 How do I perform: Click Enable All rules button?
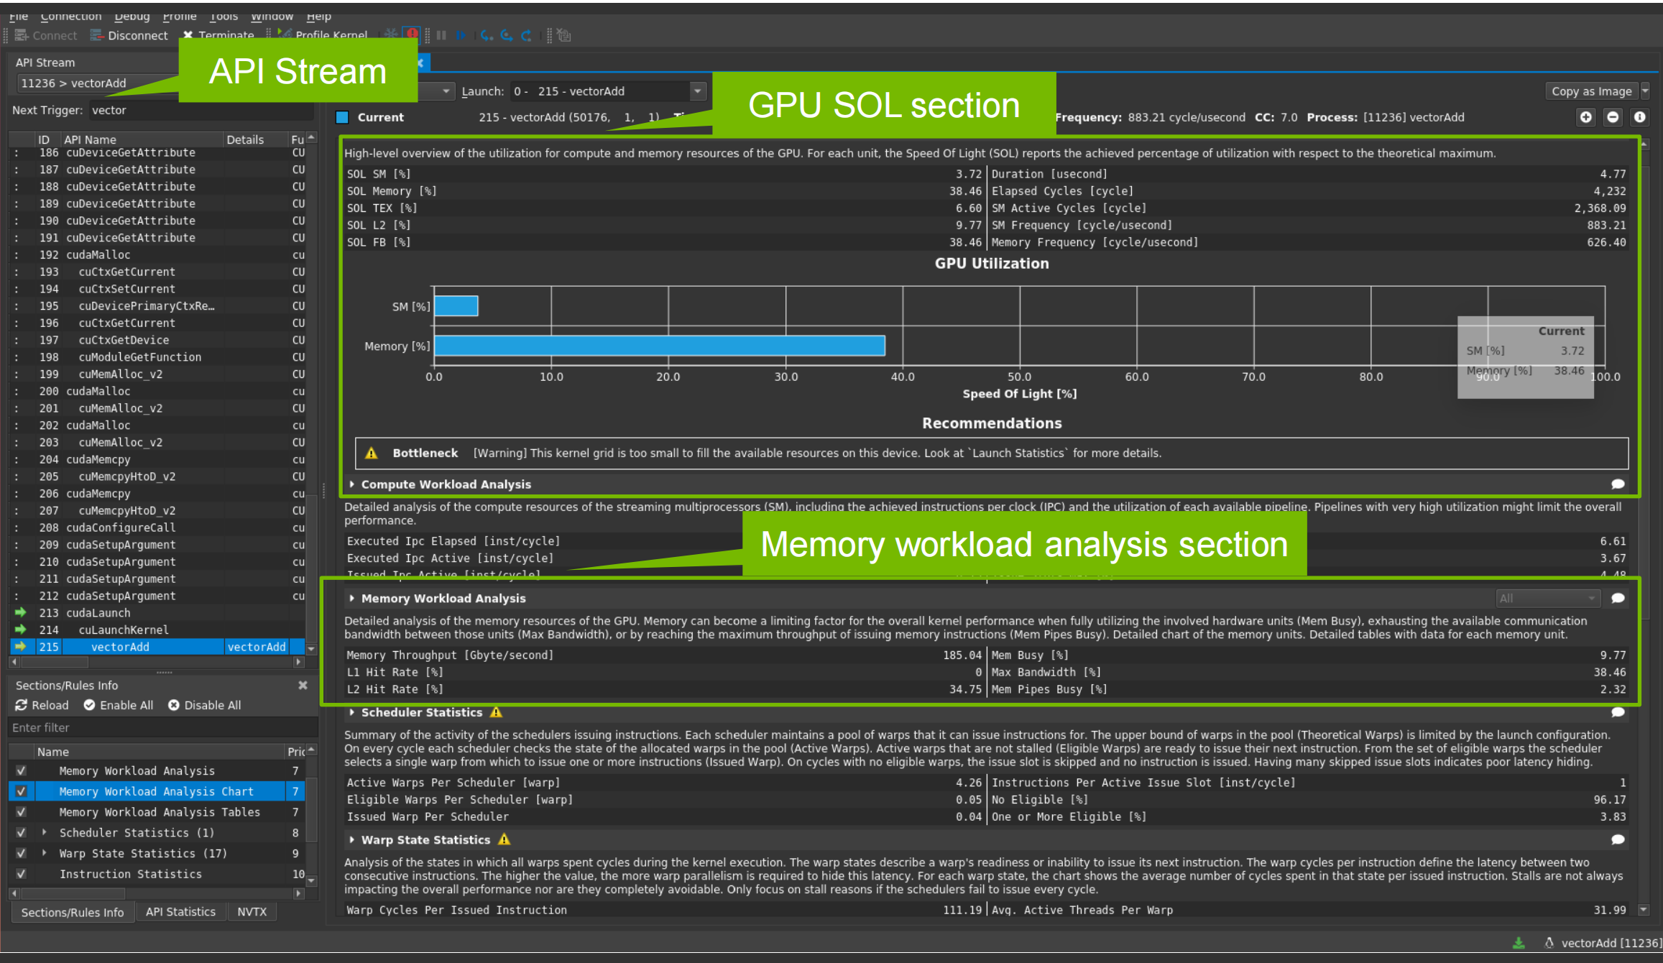(119, 705)
